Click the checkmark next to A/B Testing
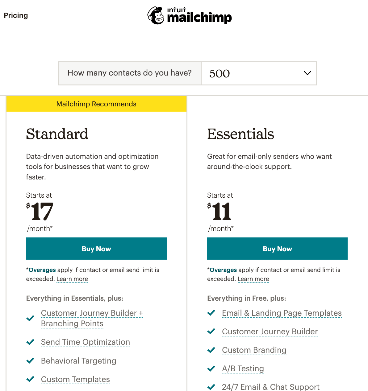This screenshot has width=368, height=391. click(x=211, y=368)
